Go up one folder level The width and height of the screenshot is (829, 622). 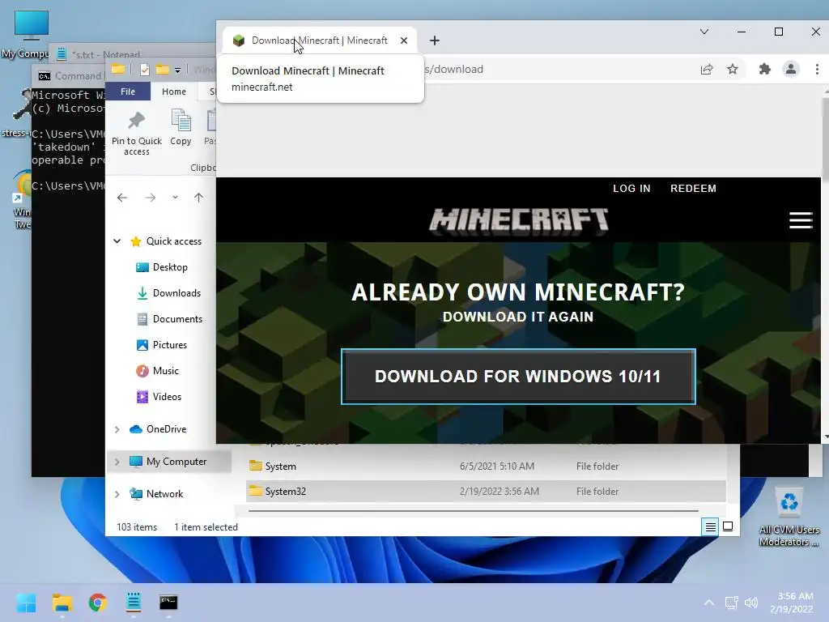point(199,198)
